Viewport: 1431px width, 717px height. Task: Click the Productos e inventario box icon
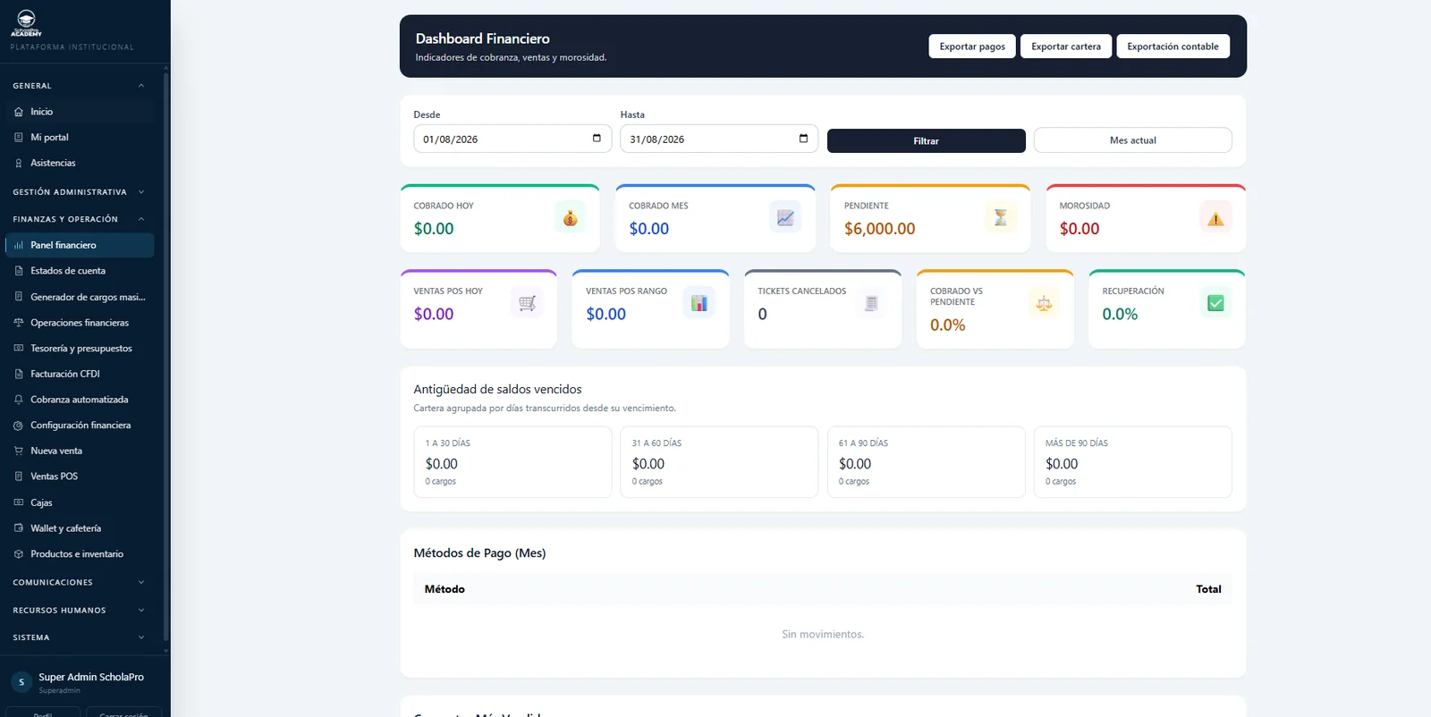[19, 554]
